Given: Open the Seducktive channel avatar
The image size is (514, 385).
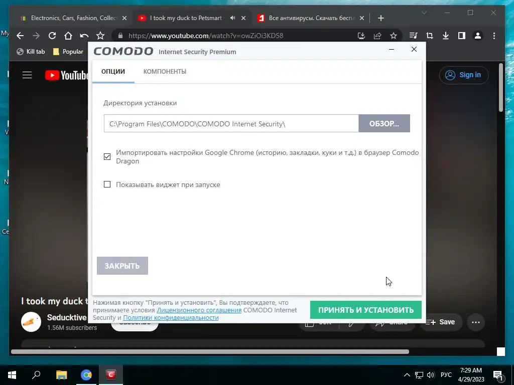Looking at the screenshot, I should click(x=31, y=322).
